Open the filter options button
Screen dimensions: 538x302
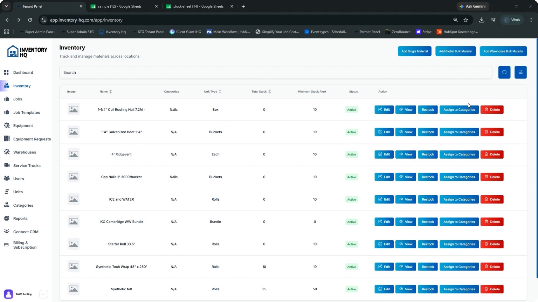pos(521,72)
